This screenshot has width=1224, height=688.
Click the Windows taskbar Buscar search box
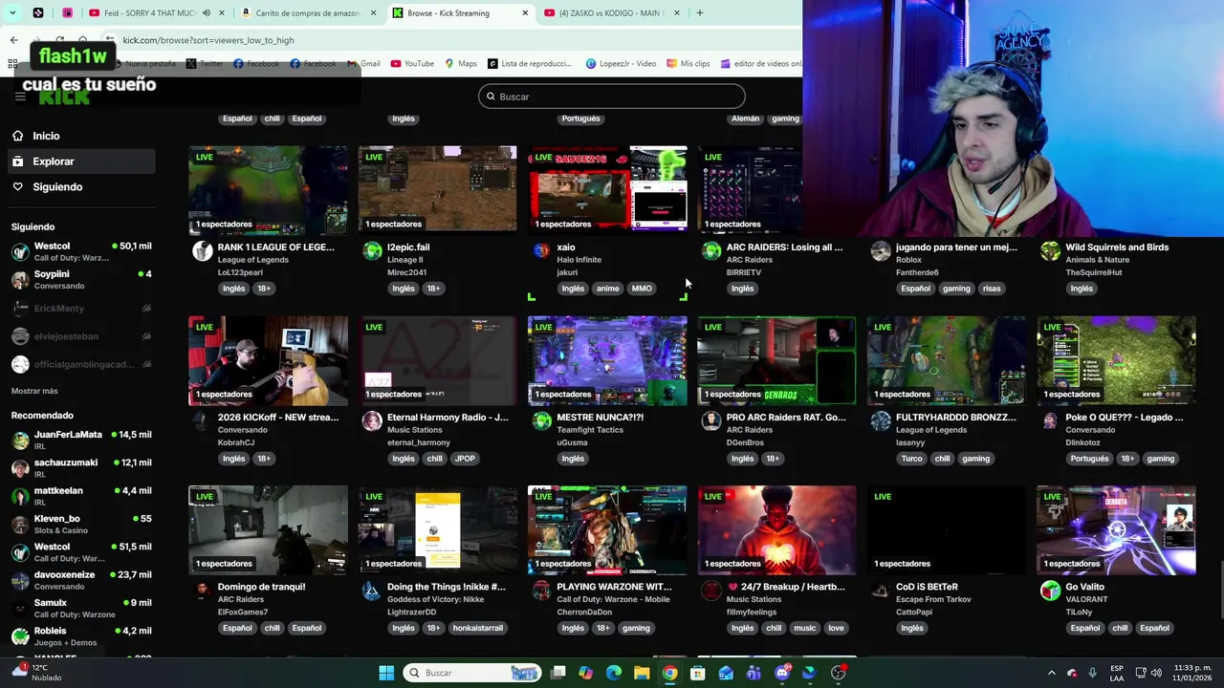pyautogui.click(x=471, y=673)
